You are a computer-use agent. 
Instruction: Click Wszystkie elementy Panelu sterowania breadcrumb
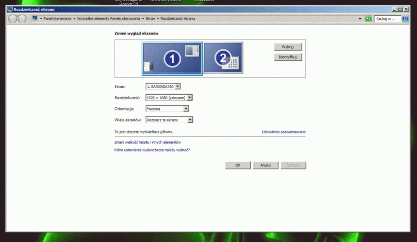[108, 19]
